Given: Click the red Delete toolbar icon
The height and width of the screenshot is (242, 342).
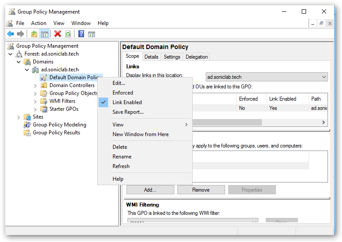Looking at the screenshot, I should click(x=57, y=34).
